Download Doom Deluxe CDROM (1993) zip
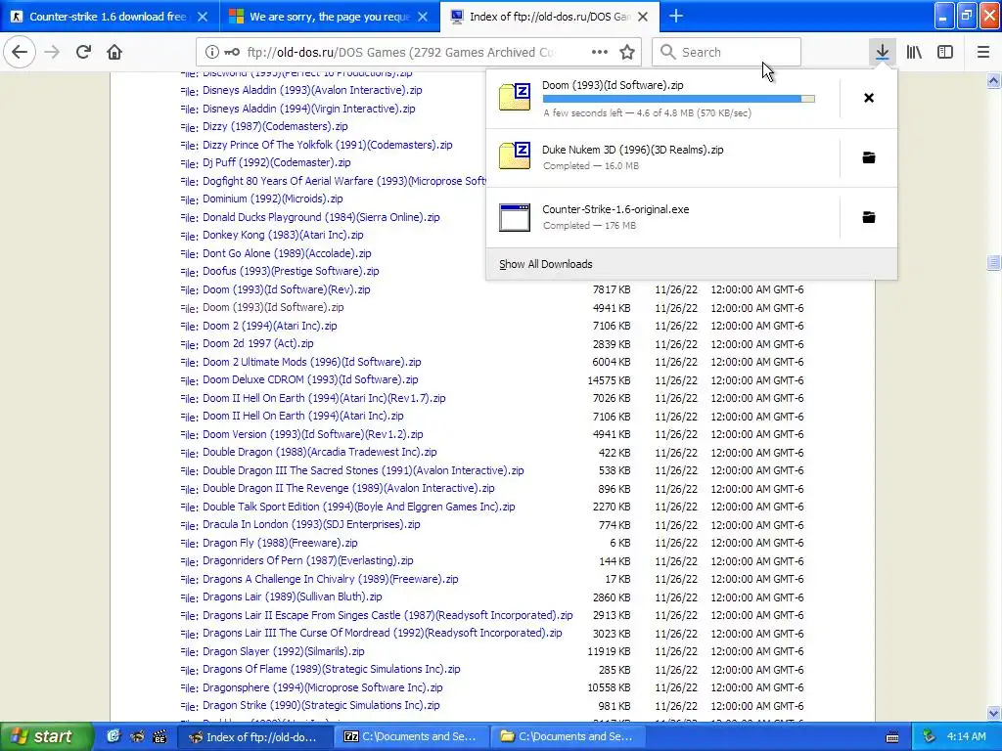 (x=310, y=380)
